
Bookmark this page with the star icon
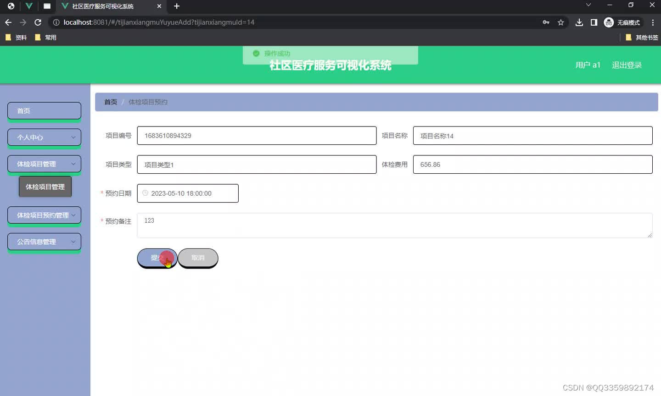[x=560, y=22]
